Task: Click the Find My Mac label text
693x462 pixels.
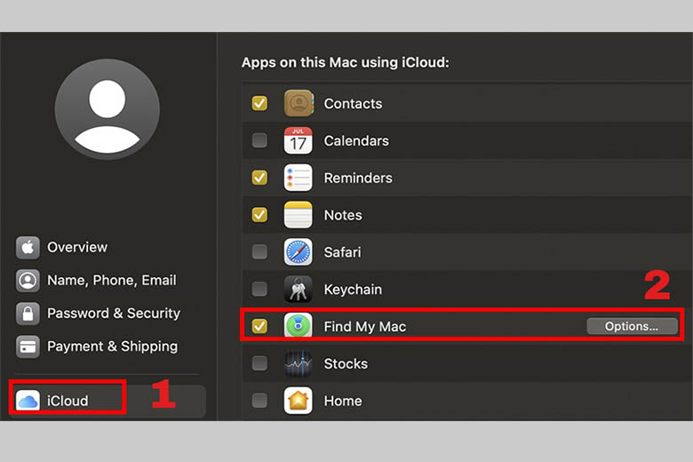Action: [x=365, y=326]
